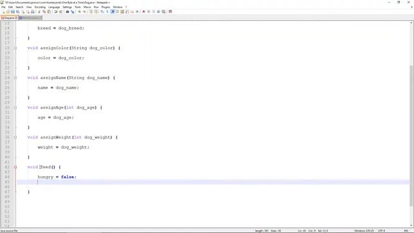Open the Encoding menu
The width and height of the screenshot is (414, 233).
pos(40,7)
